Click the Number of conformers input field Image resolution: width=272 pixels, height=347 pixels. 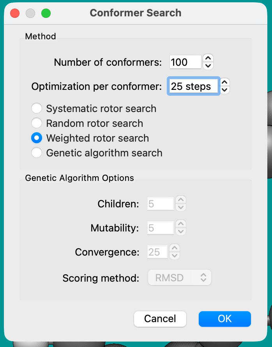[x=185, y=62]
